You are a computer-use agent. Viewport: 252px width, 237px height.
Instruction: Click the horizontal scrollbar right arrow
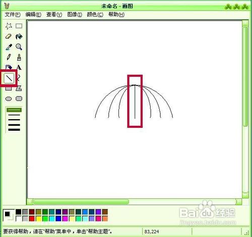(x=239, y=202)
